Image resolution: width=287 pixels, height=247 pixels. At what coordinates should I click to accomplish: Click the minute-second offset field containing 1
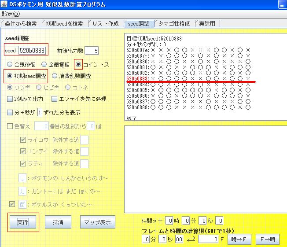click(40, 112)
